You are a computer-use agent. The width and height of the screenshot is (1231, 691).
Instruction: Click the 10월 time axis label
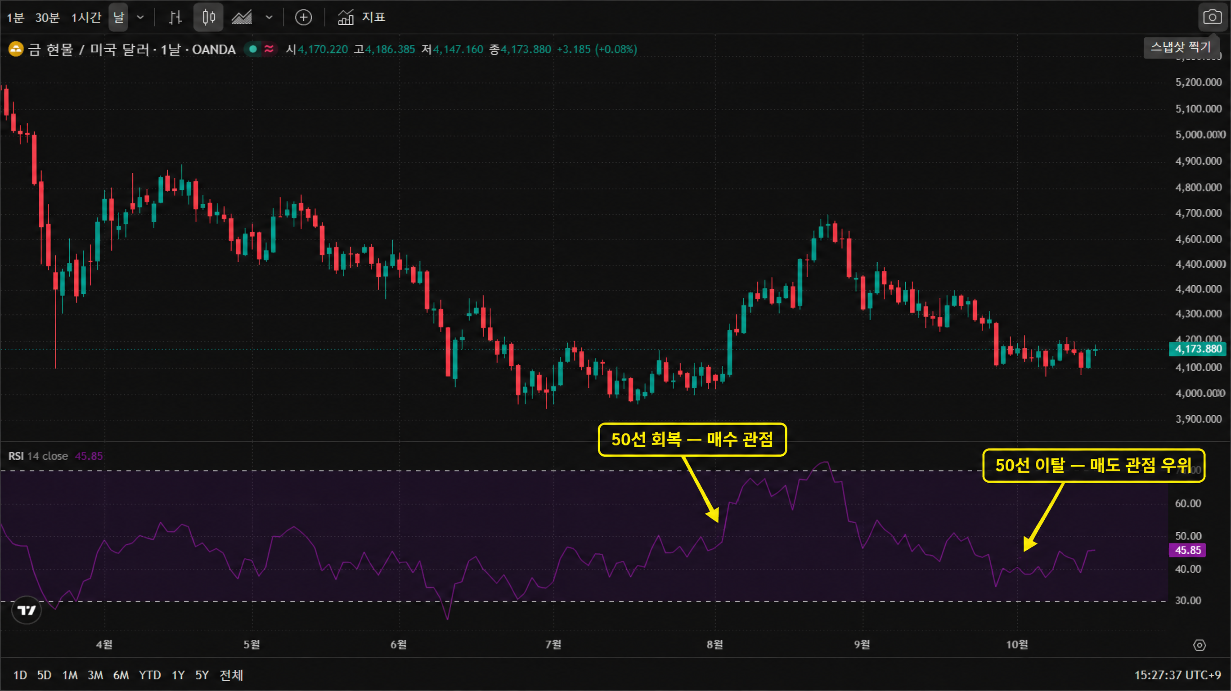pos(1017,645)
